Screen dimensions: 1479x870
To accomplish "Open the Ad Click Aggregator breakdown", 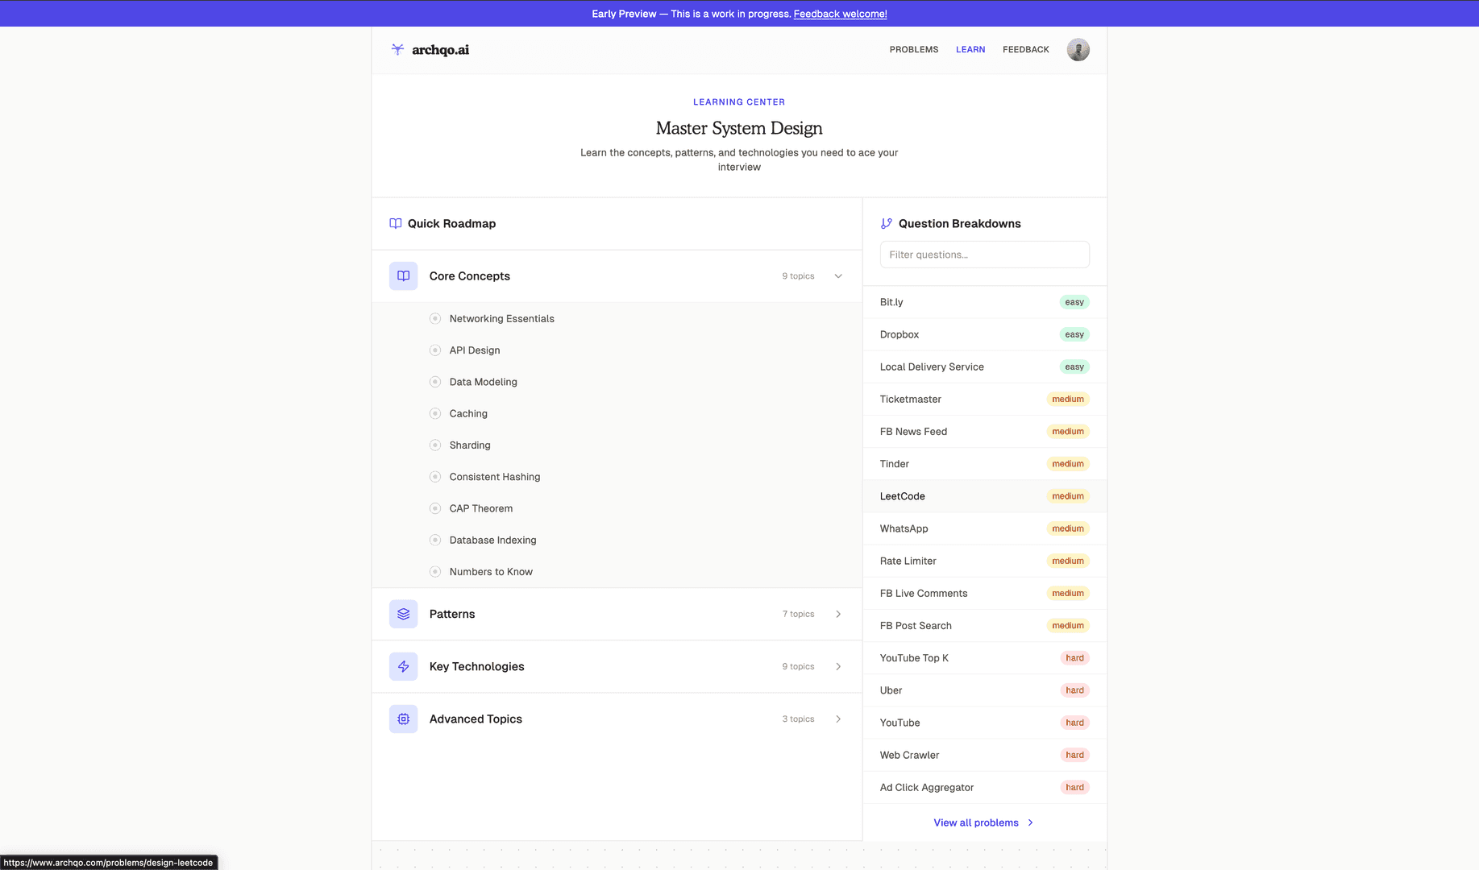I will (984, 787).
